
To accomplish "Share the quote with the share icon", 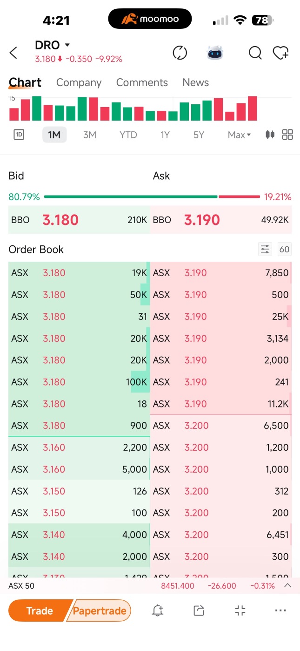I will pos(199,610).
